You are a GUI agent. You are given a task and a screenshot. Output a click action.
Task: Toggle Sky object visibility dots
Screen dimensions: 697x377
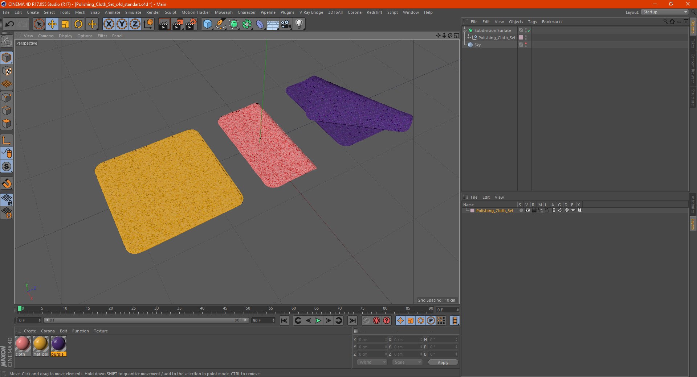(x=526, y=45)
